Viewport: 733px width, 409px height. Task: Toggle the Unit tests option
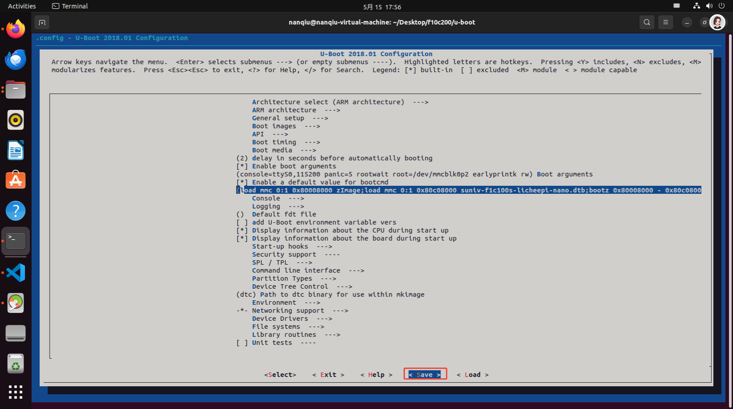276,343
